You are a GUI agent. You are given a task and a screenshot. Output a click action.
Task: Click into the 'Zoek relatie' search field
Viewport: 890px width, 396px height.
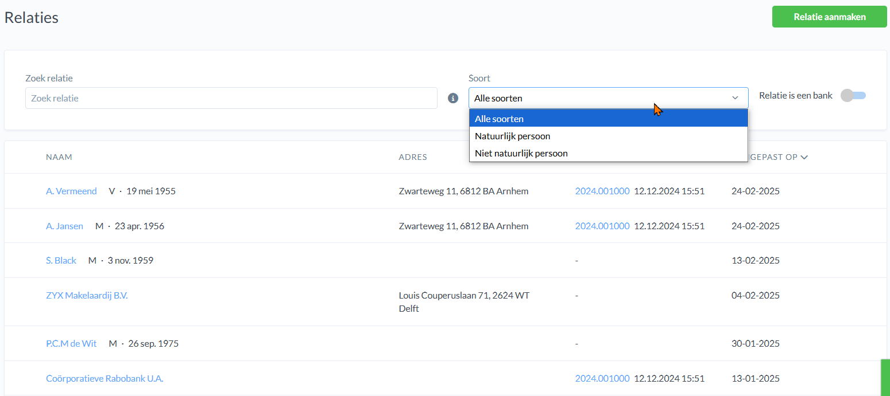point(231,98)
